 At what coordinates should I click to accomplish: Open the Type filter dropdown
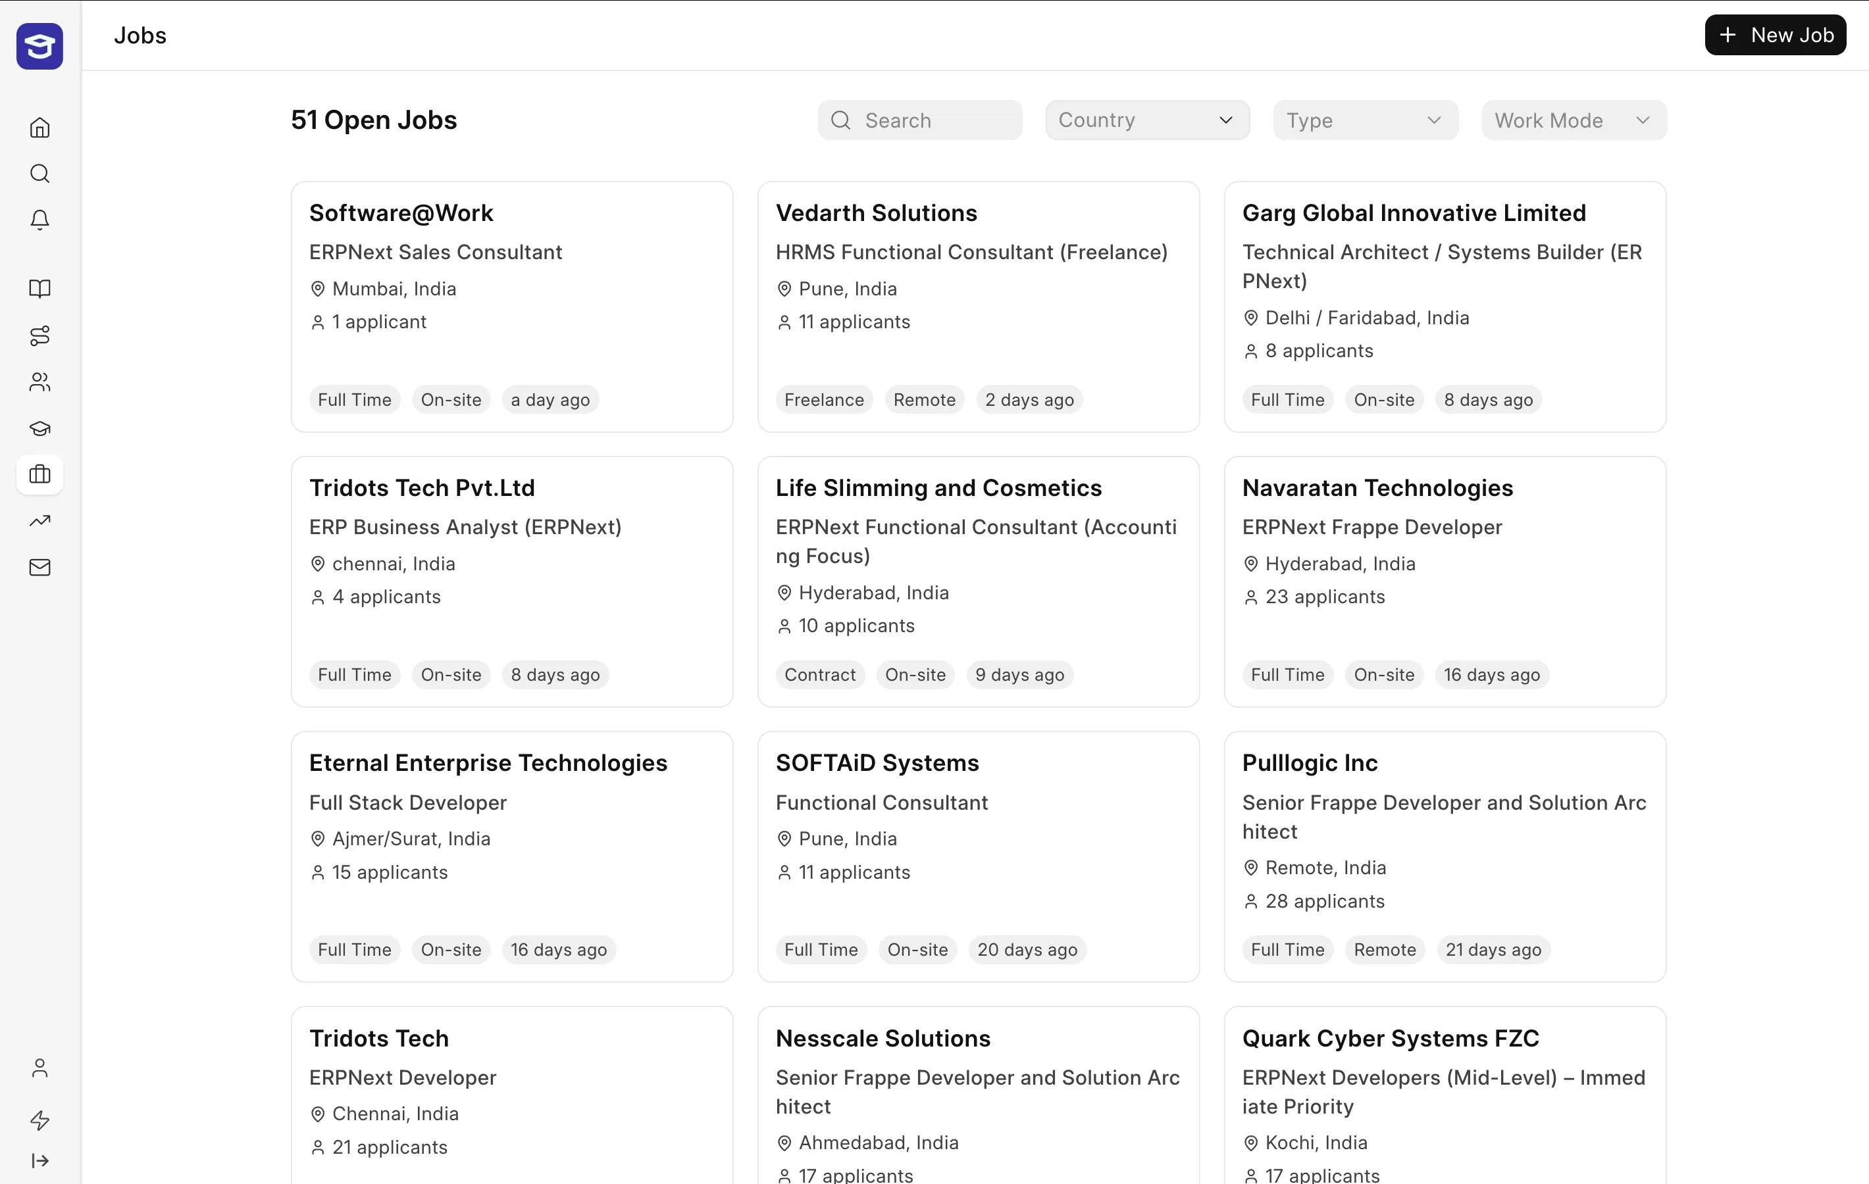click(1364, 120)
